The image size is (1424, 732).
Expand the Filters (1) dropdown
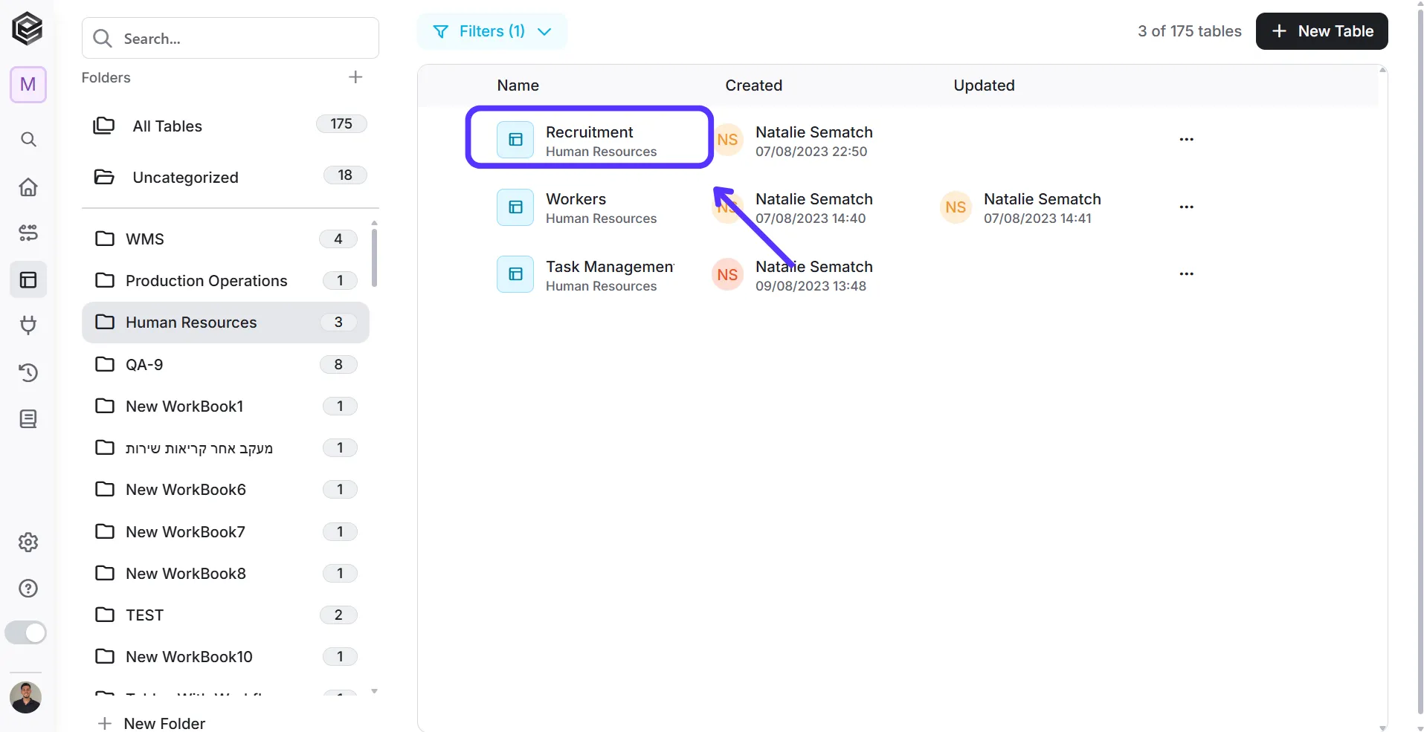pos(492,31)
